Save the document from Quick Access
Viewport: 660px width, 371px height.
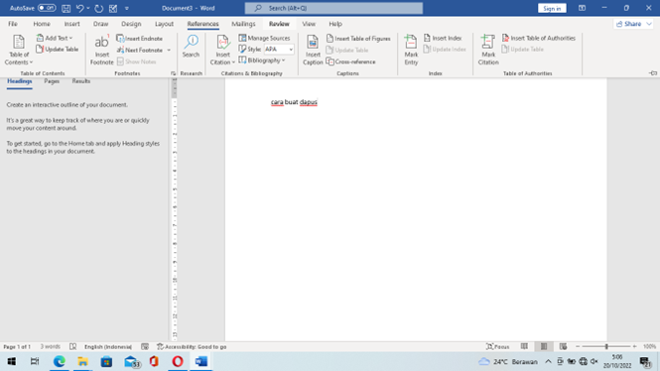tap(66, 8)
